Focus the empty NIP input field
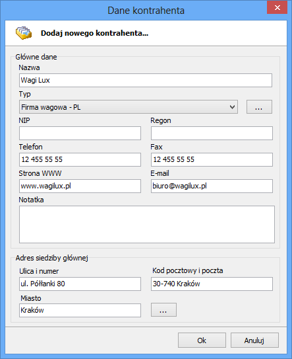 tap(80, 134)
